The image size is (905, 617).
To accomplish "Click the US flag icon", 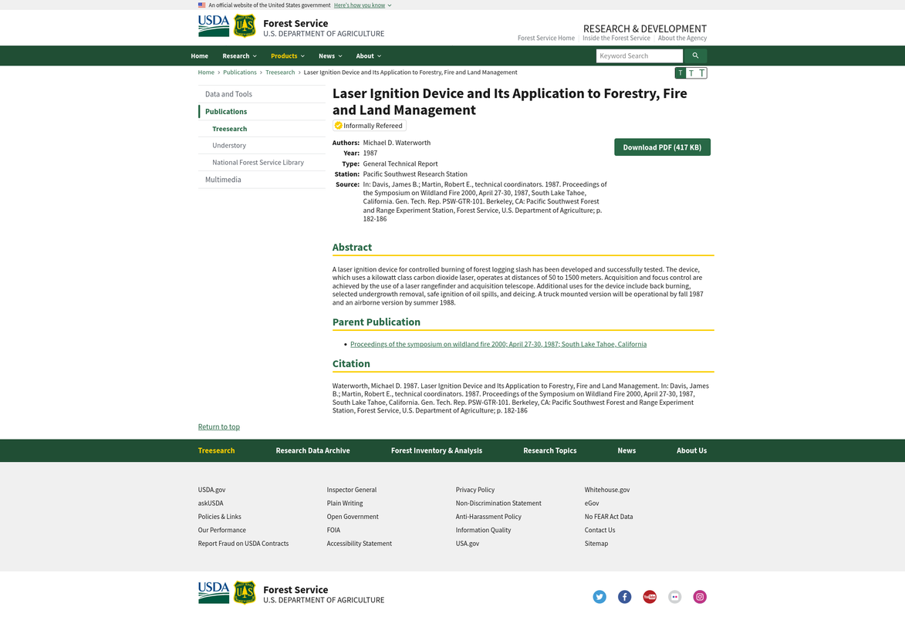I will (x=201, y=5).
